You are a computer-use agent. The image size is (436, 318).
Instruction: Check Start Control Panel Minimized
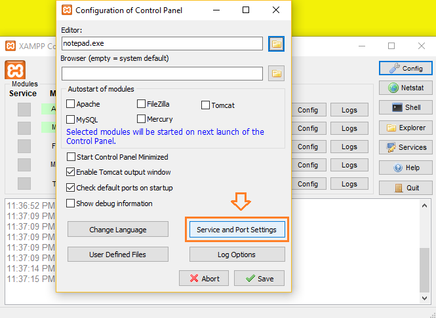point(71,157)
